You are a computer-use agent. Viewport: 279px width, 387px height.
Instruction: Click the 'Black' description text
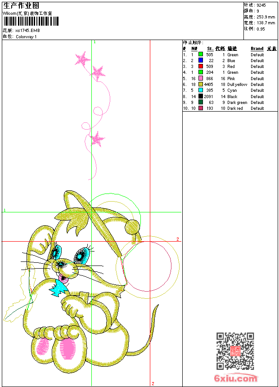(x=232, y=96)
